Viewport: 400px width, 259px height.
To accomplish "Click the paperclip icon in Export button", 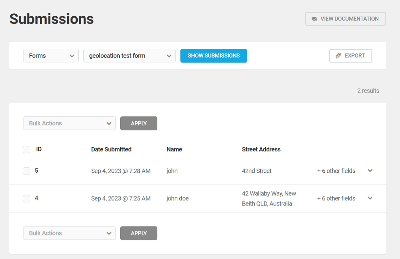I will 339,56.
